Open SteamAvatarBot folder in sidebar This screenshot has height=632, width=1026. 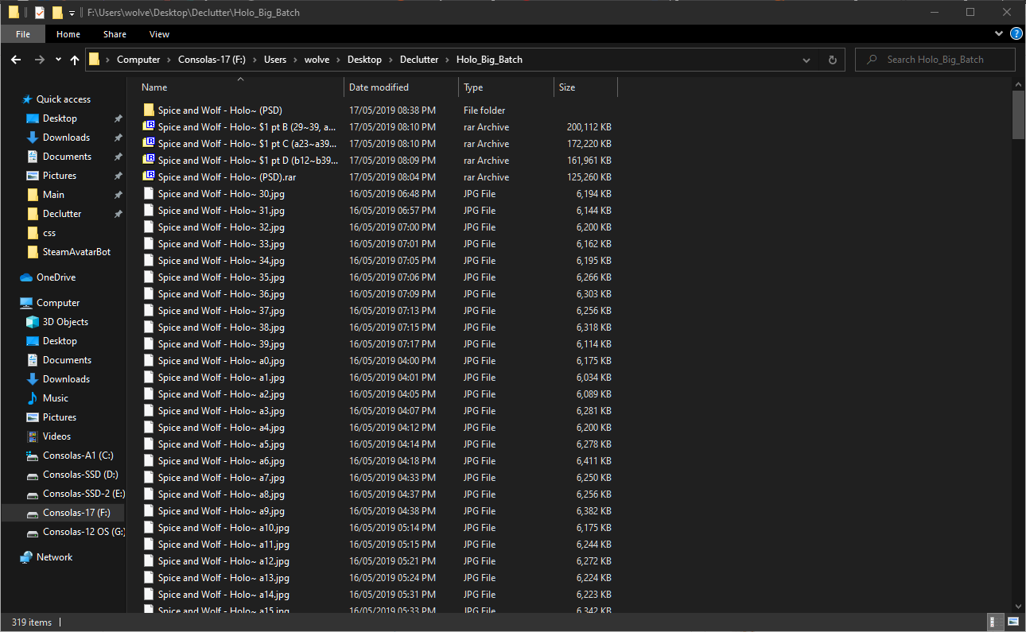[x=76, y=252]
